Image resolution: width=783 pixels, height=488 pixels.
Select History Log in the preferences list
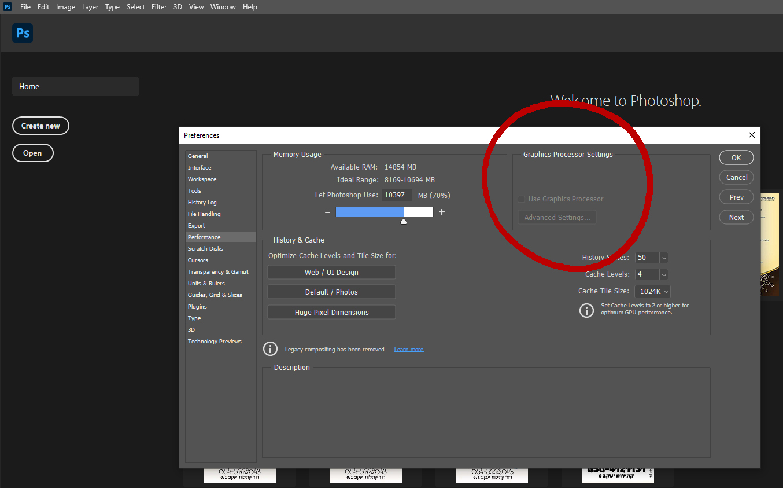point(221,203)
